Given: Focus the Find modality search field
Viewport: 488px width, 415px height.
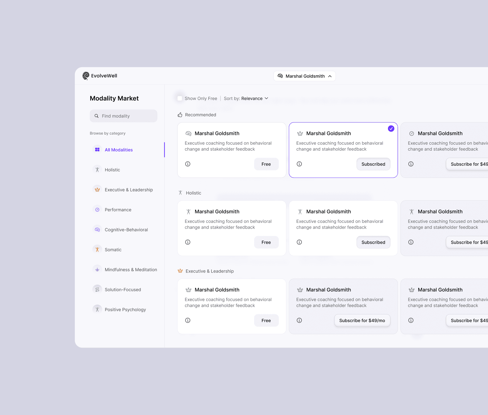Looking at the screenshot, I should [x=123, y=116].
